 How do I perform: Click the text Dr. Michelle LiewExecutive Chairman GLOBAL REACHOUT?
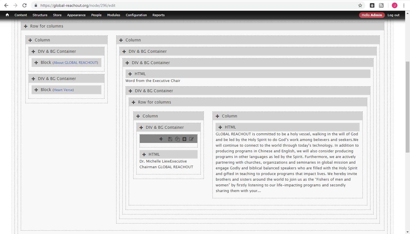(x=166, y=164)
